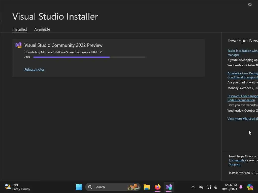This screenshot has height=193, width=258.
Task: Open the Community help link
Action: click(237, 160)
